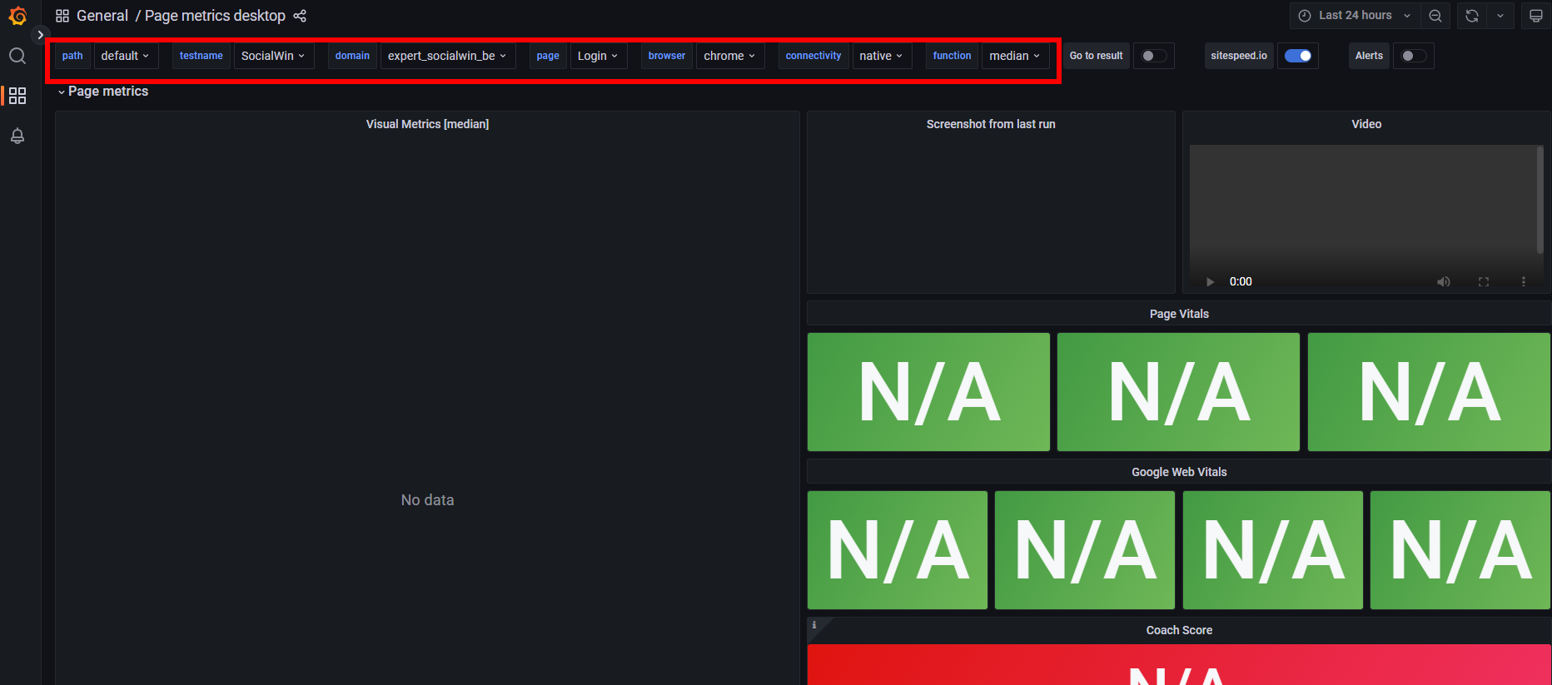Open the page Login dropdown
Screen dimensions: 1552x685
[x=598, y=56]
